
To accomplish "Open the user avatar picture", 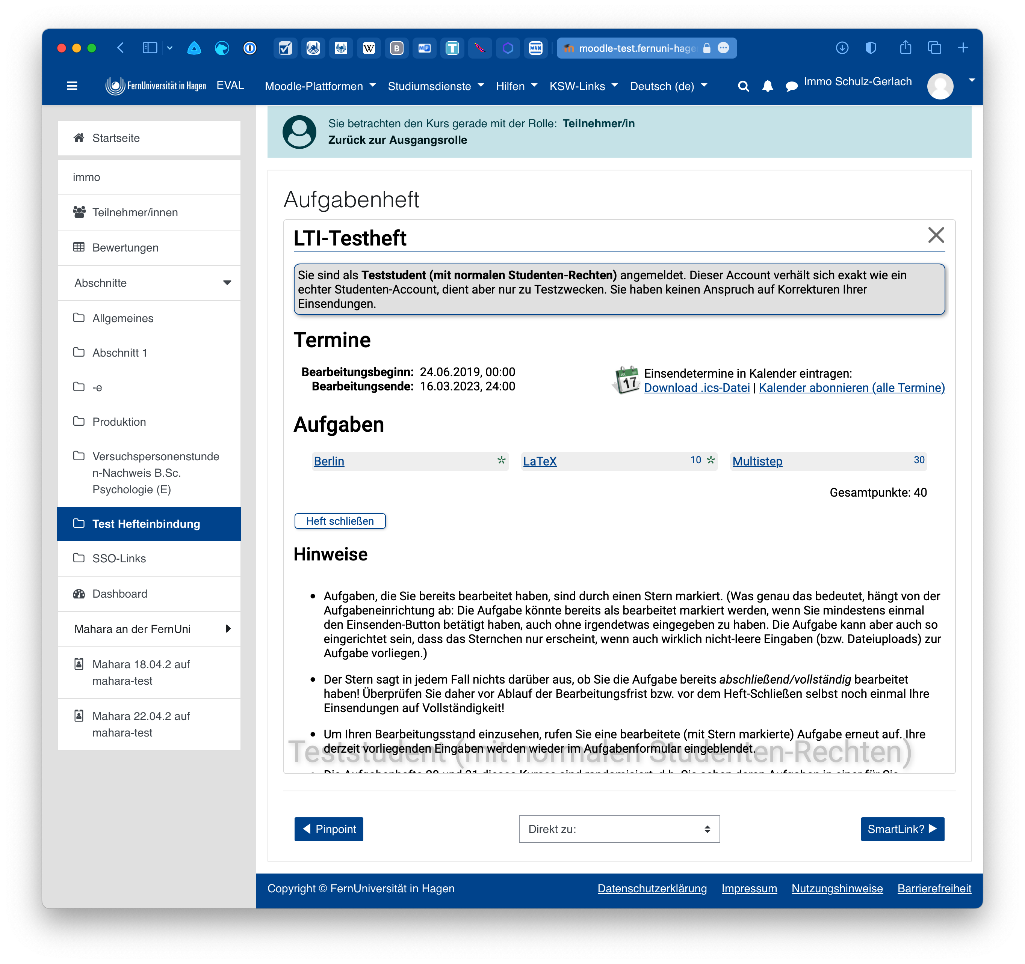I will 940,86.
